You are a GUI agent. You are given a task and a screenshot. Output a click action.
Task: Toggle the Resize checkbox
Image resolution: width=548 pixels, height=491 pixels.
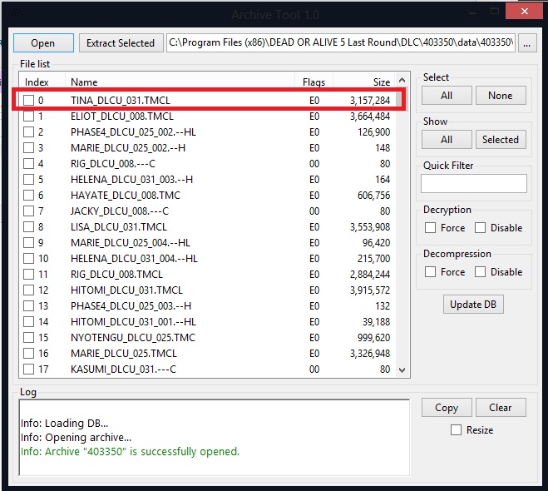tap(456, 429)
